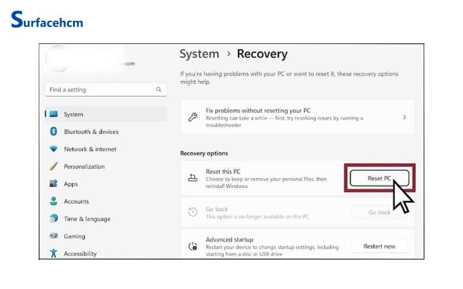
Task: Click the search magnifier icon
Action: click(x=159, y=90)
